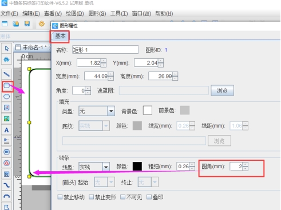Click the 黑体 font name box

(25, 36)
